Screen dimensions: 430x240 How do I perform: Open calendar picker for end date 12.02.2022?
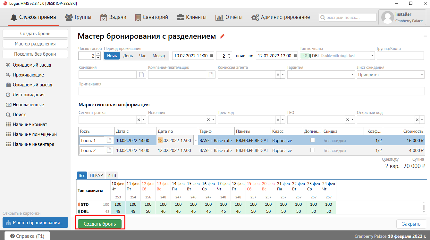click(295, 56)
